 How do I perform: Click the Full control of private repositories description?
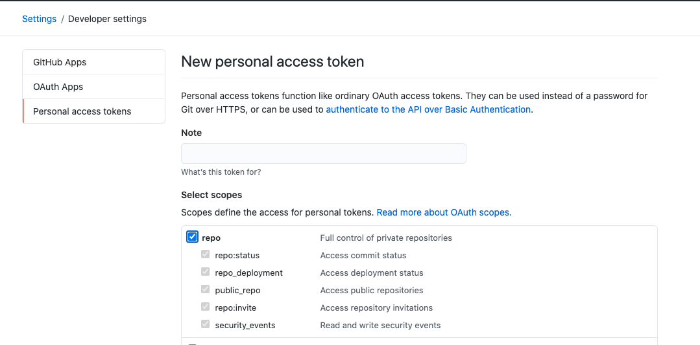tap(386, 238)
